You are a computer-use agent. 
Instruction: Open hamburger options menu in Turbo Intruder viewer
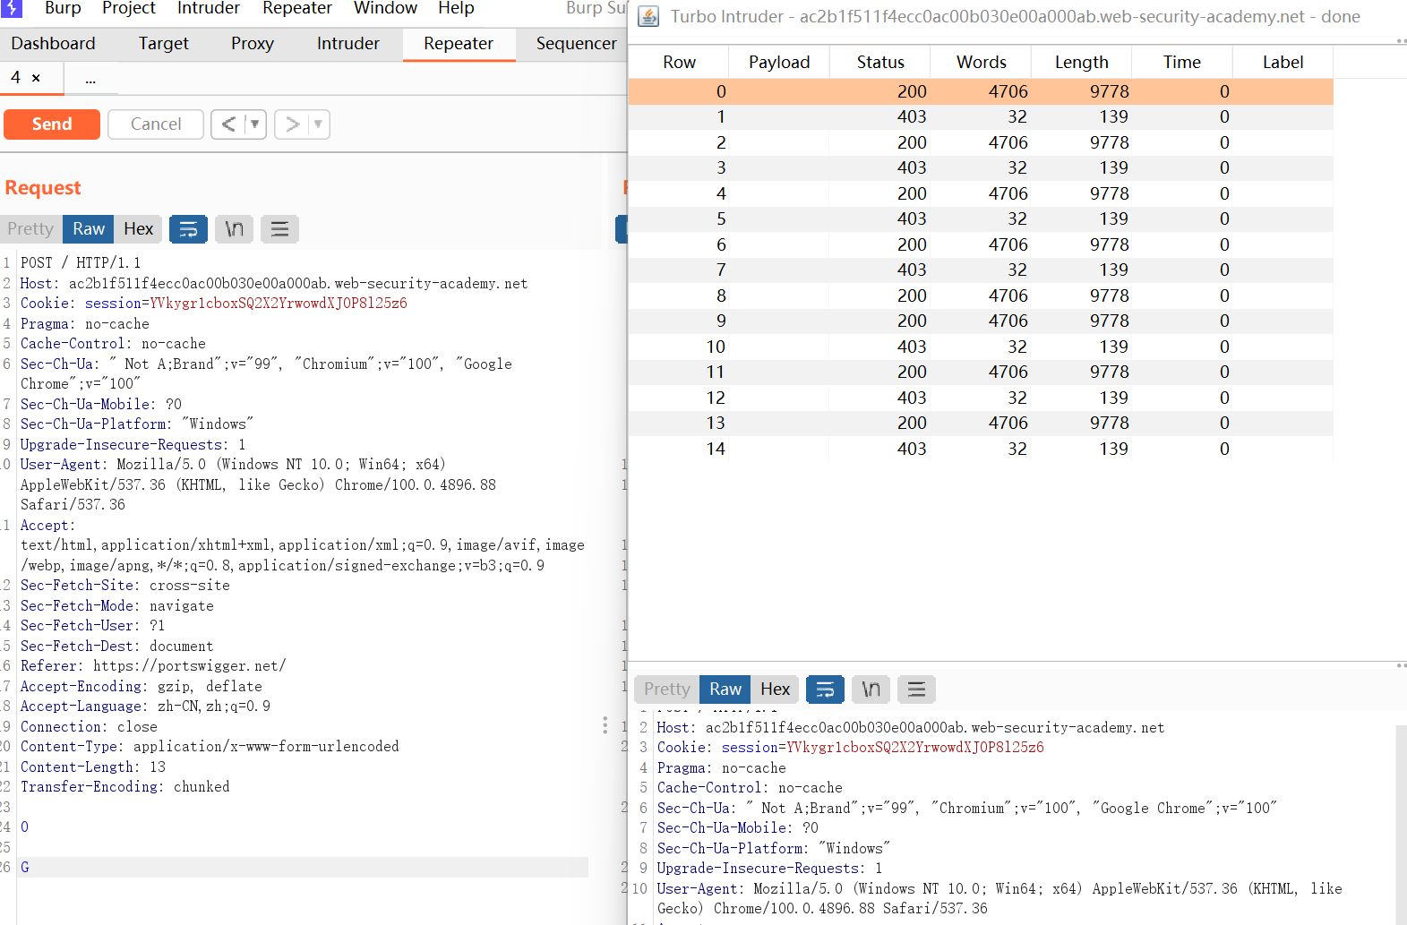916,689
